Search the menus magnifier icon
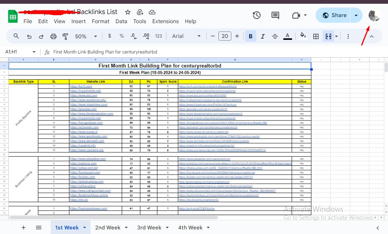This screenshot has height=234, width=388. coord(16,36)
